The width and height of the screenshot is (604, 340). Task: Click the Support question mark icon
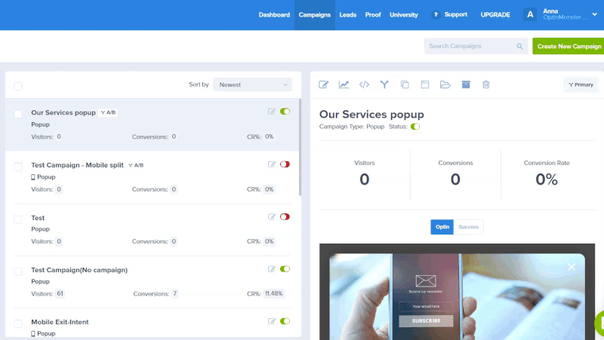click(436, 14)
